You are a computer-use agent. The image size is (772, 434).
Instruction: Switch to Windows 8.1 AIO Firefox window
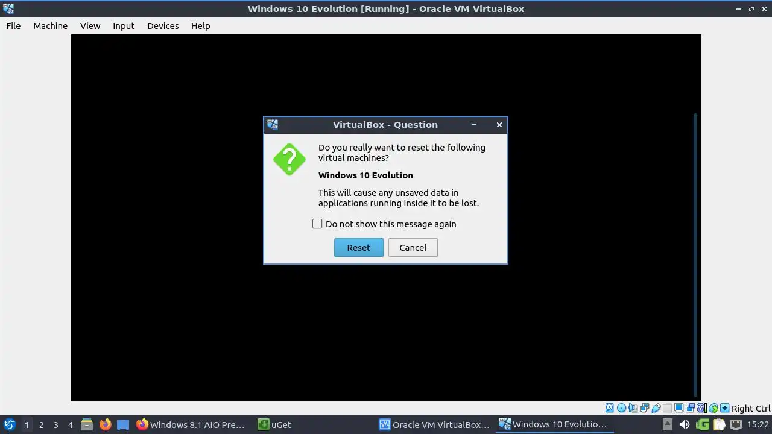click(191, 424)
